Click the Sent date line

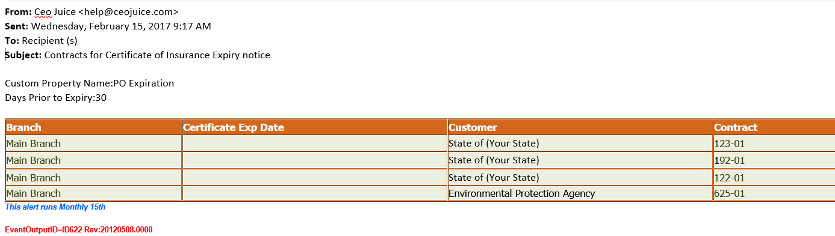[108, 26]
